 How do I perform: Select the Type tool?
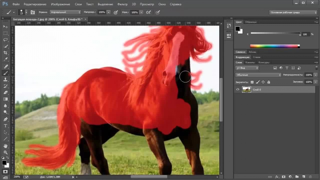5,126
